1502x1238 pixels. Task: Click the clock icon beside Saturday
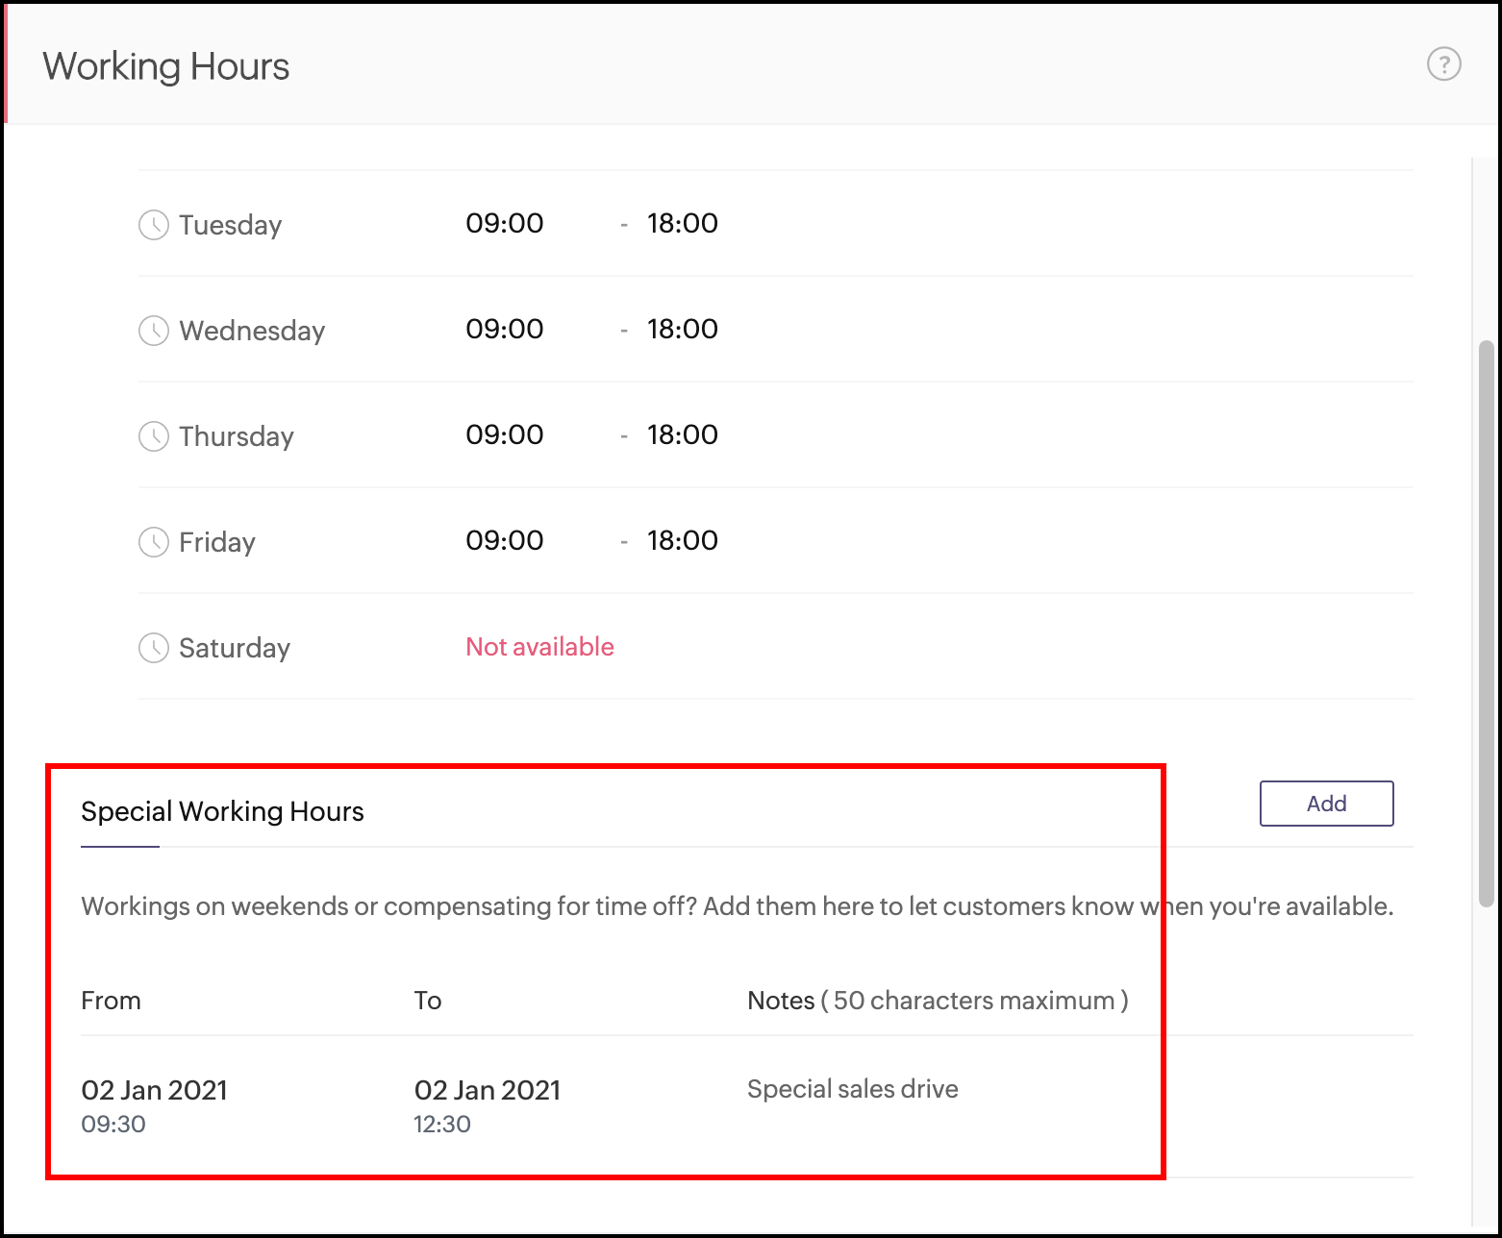coord(154,648)
